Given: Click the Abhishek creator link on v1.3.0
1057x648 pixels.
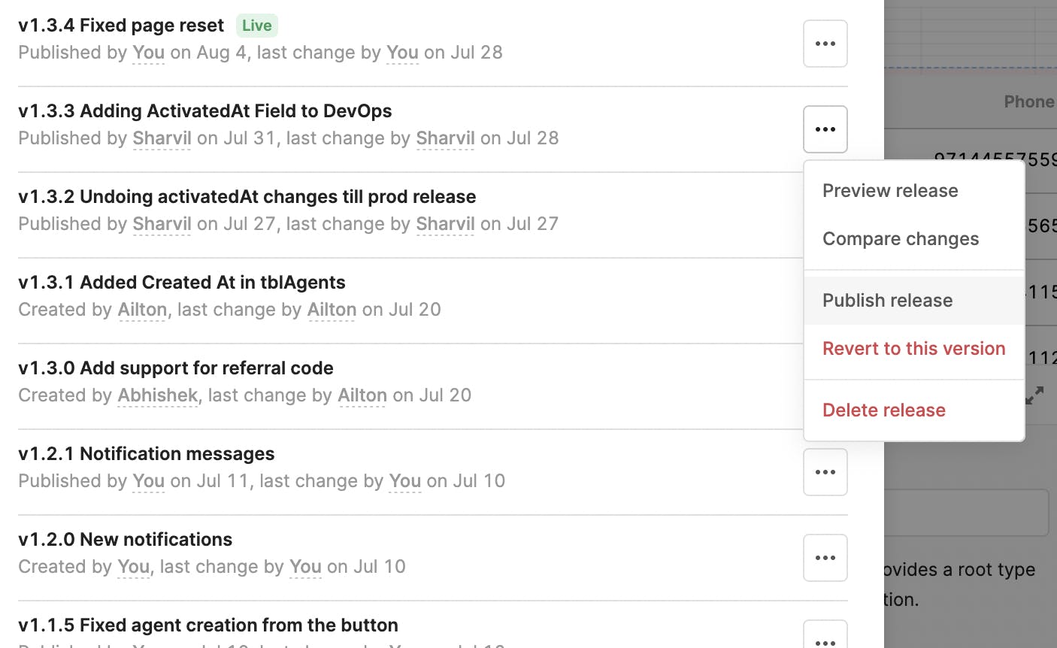Looking at the screenshot, I should click(x=158, y=395).
